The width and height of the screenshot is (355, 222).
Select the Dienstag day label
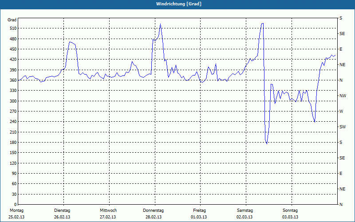pos(62,210)
